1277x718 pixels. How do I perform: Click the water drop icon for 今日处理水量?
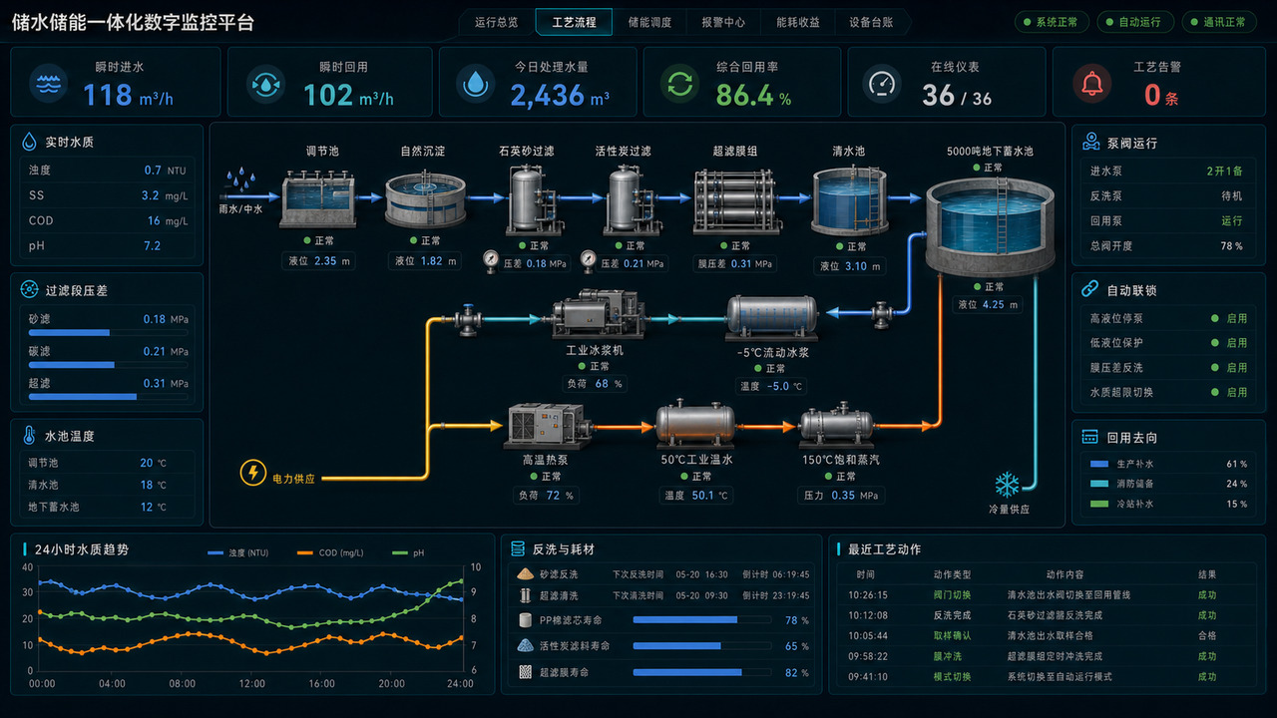coord(475,84)
